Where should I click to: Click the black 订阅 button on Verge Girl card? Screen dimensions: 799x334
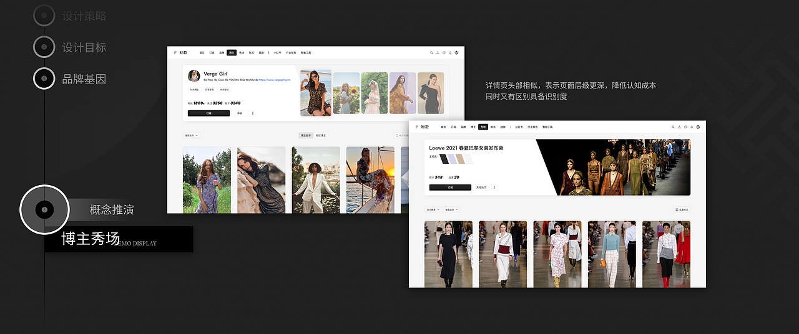(208, 113)
